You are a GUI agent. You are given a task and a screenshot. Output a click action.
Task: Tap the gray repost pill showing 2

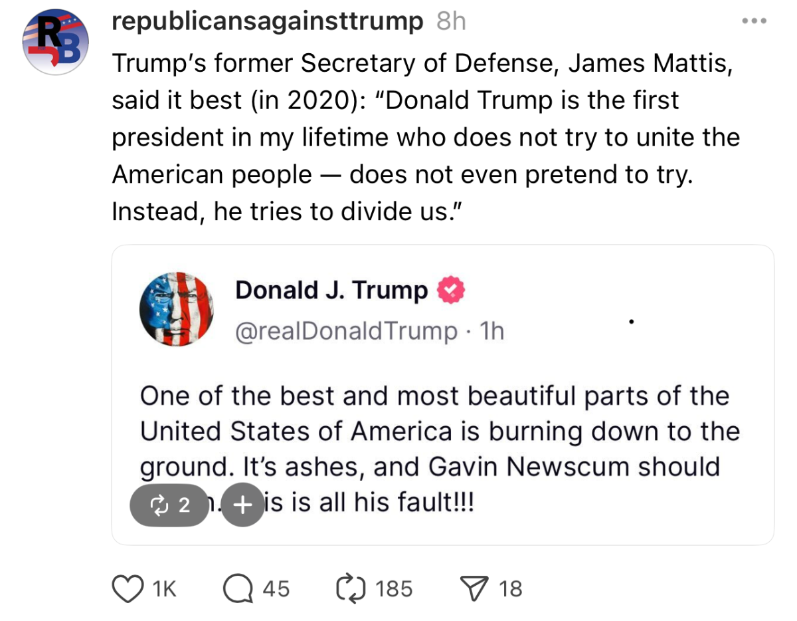point(170,505)
